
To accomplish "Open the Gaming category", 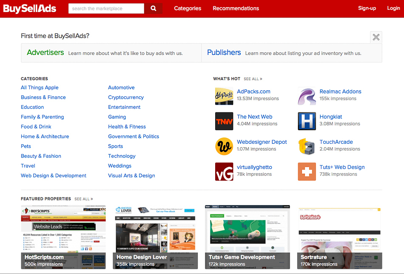I will [117, 117].
